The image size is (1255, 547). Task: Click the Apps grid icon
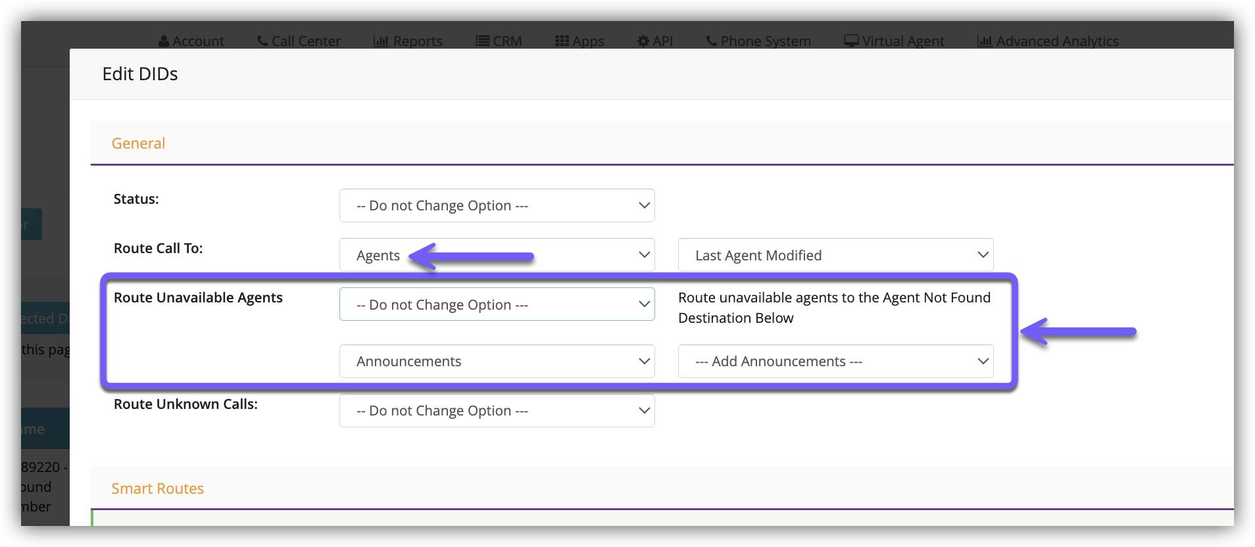point(562,41)
